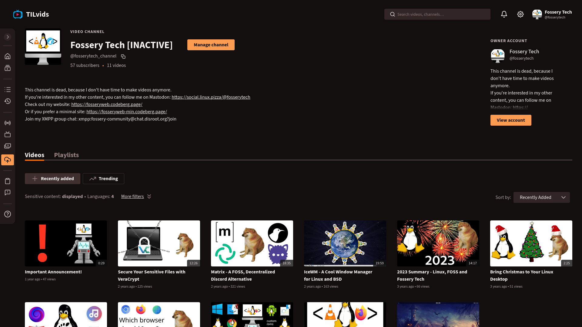The height and width of the screenshot is (327, 582).
Task: Click the orange upload cloud button
Action: tap(8, 160)
